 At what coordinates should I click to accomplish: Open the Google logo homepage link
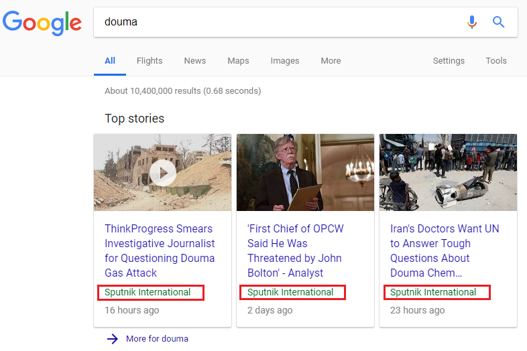(x=42, y=23)
